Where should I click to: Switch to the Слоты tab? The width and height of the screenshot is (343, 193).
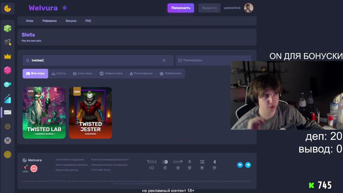59,73
